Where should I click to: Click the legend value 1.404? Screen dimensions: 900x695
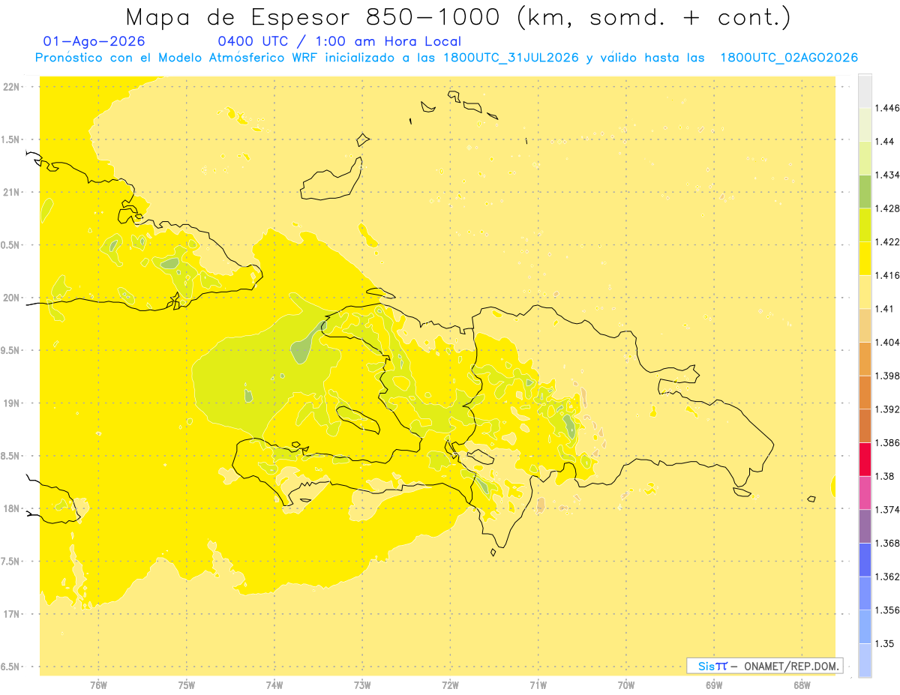(889, 342)
